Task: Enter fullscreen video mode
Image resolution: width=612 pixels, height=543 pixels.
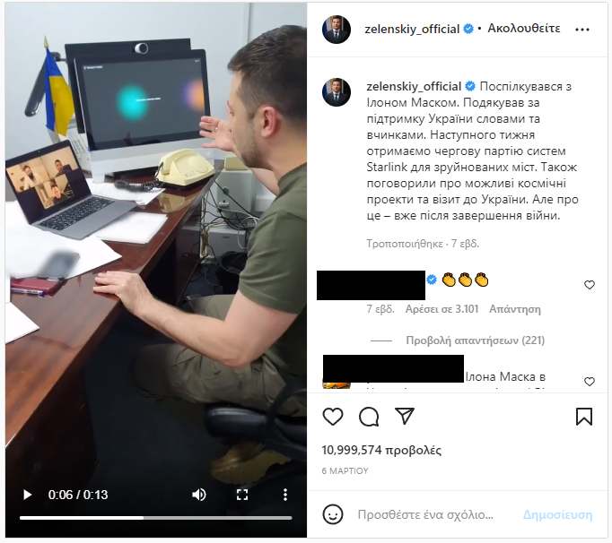Action: 242,495
